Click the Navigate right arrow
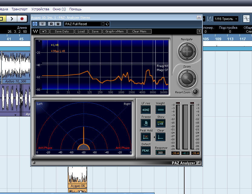The image size is (252, 194). [194, 52]
